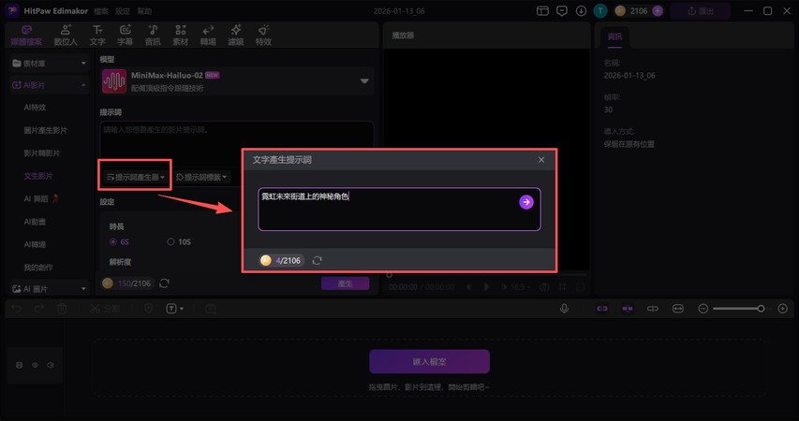Expand the 素材庫 library section
This screenshot has height=421, width=799.
(49, 63)
